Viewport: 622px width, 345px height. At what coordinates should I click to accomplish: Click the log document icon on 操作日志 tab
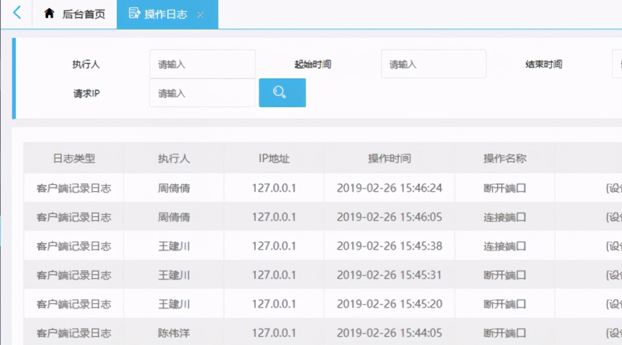pyautogui.click(x=134, y=14)
